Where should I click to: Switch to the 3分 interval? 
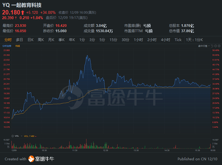coord(92,40)
